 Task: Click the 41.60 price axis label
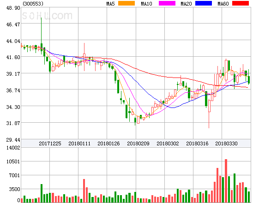[13, 57]
